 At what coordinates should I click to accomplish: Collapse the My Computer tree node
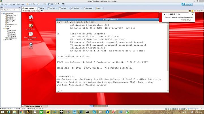(2, 13)
